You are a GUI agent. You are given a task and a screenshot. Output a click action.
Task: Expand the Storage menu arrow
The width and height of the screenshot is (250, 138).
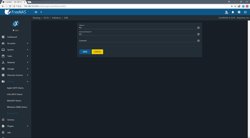(27, 69)
